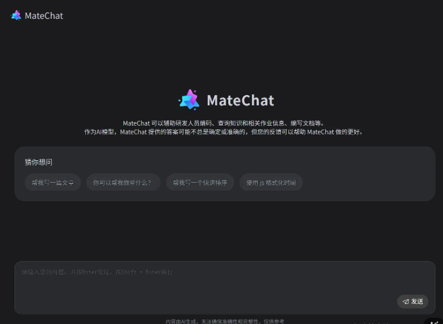This screenshot has height=324, width=443.
Task: Click the large "MateChat" title text
Action: pyautogui.click(x=240, y=100)
